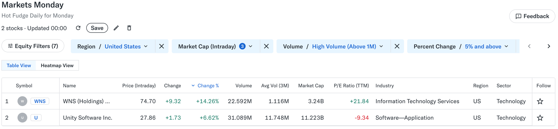This screenshot has width=558, height=129.
Task: Click the 27.86 price value
Action: [148, 118]
